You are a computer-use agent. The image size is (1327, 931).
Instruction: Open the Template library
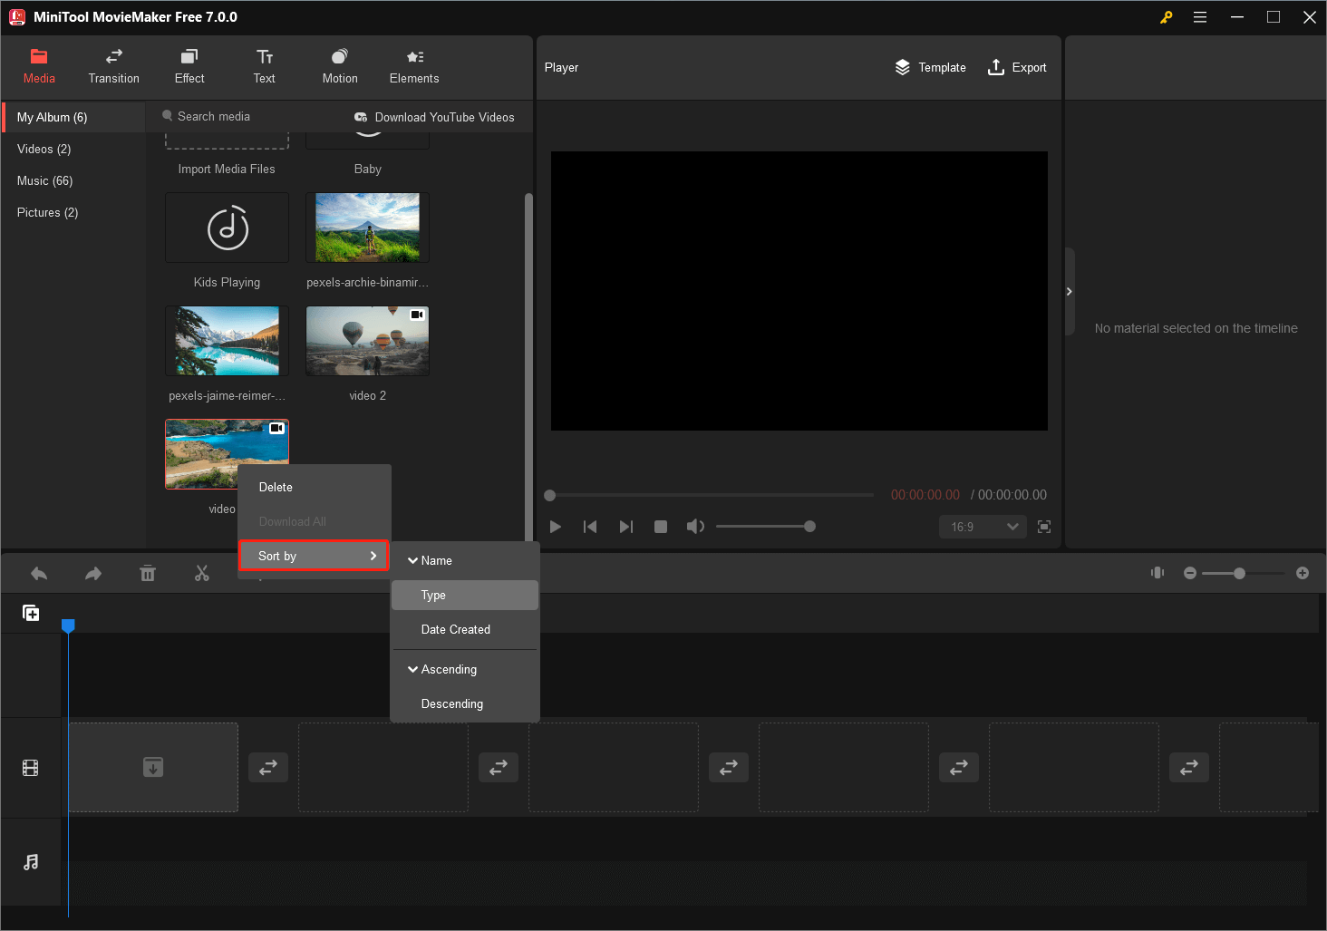930,67
